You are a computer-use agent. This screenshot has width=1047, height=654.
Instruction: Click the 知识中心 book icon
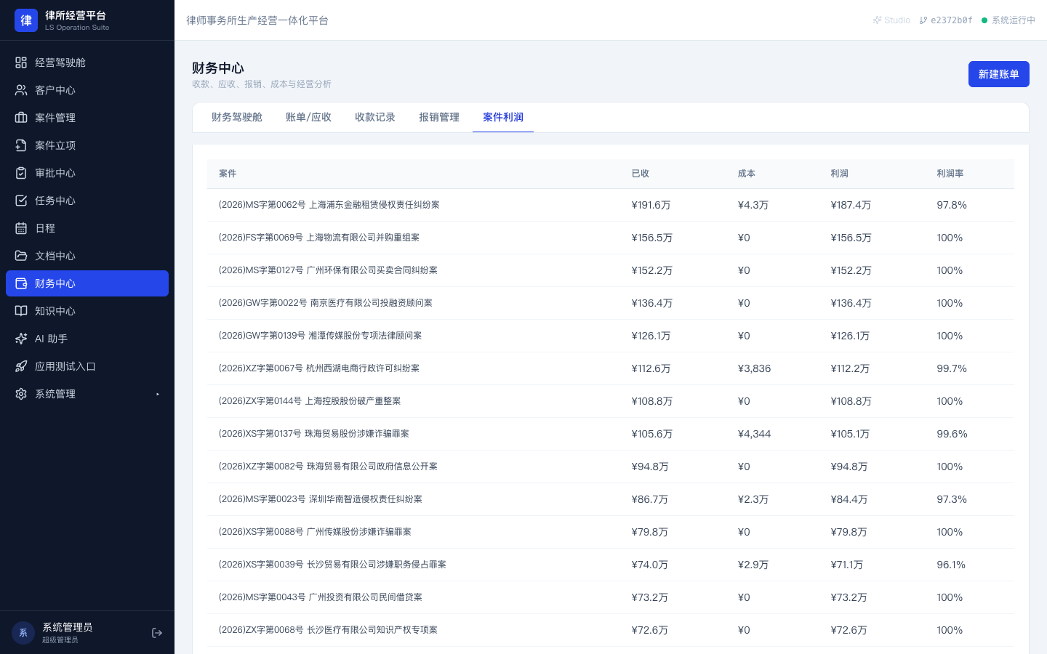point(21,311)
